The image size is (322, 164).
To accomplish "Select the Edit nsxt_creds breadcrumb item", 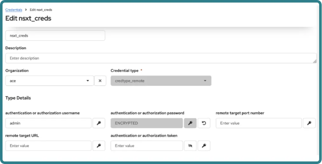I will click(41, 10).
